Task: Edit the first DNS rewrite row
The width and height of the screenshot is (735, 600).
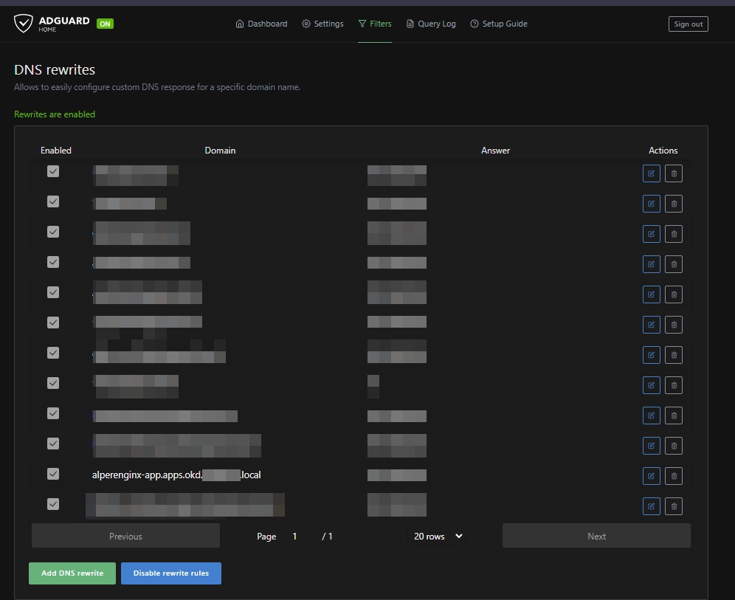Action: tap(651, 173)
